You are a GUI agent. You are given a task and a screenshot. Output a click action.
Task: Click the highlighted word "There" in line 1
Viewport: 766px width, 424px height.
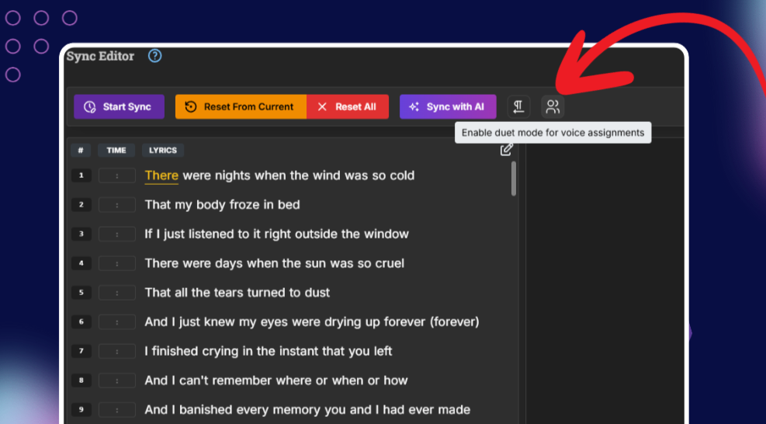pos(161,176)
